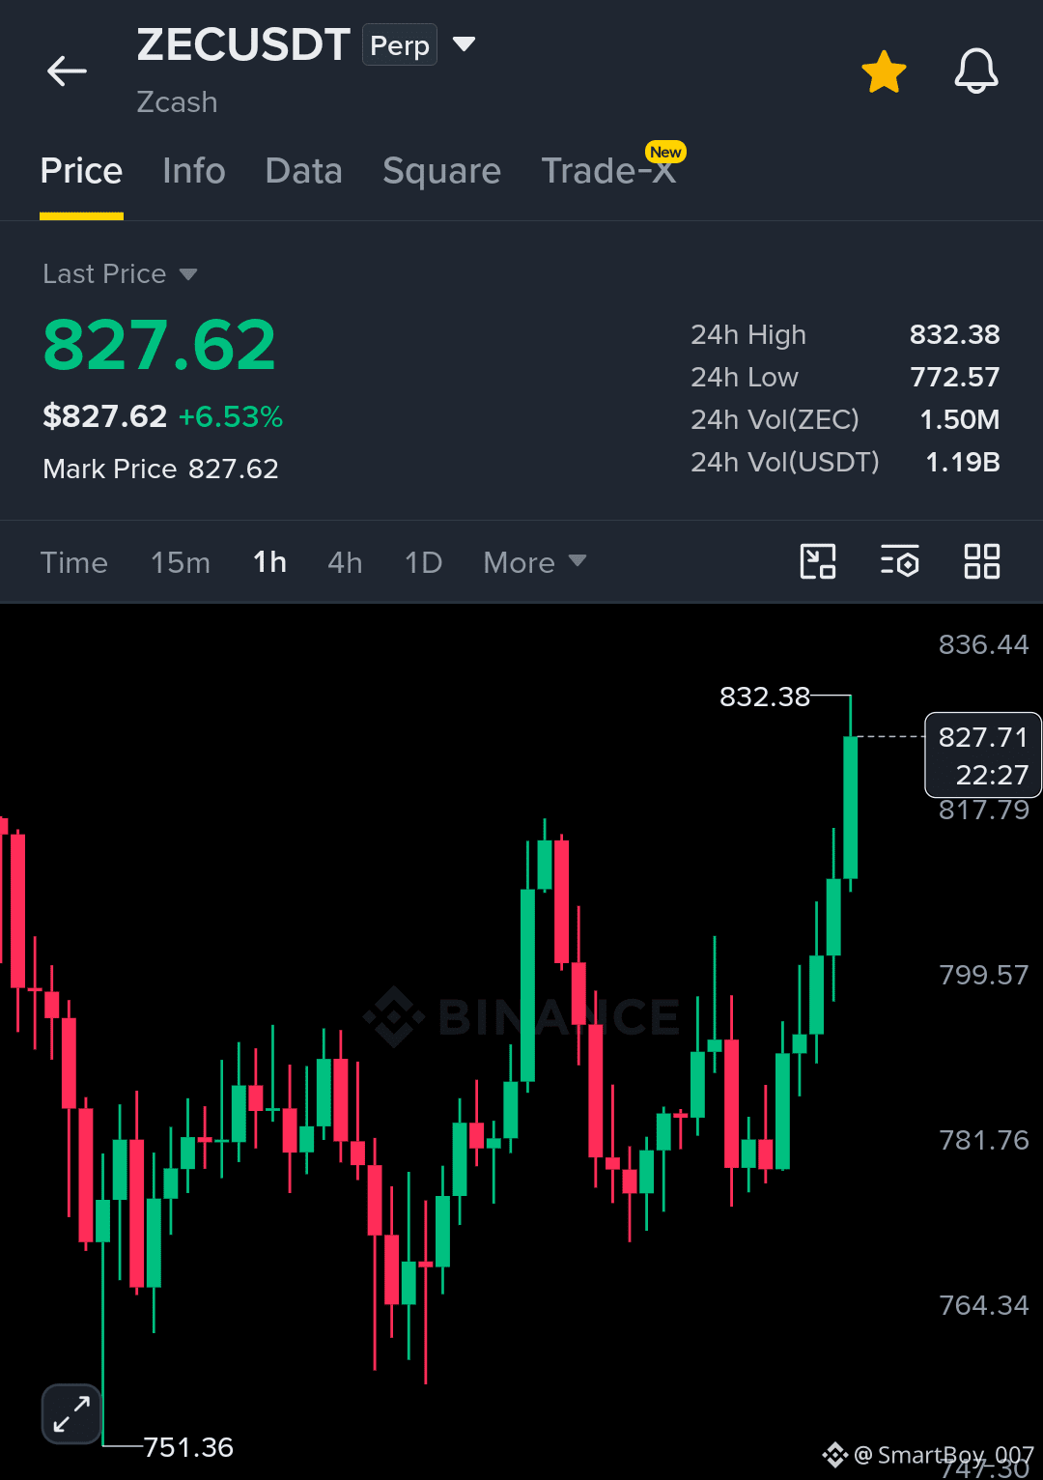The width and height of the screenshot is (1043, 1480).
Task: Click the Zcash coin name subtitle
Action: (x=177, y=102)
